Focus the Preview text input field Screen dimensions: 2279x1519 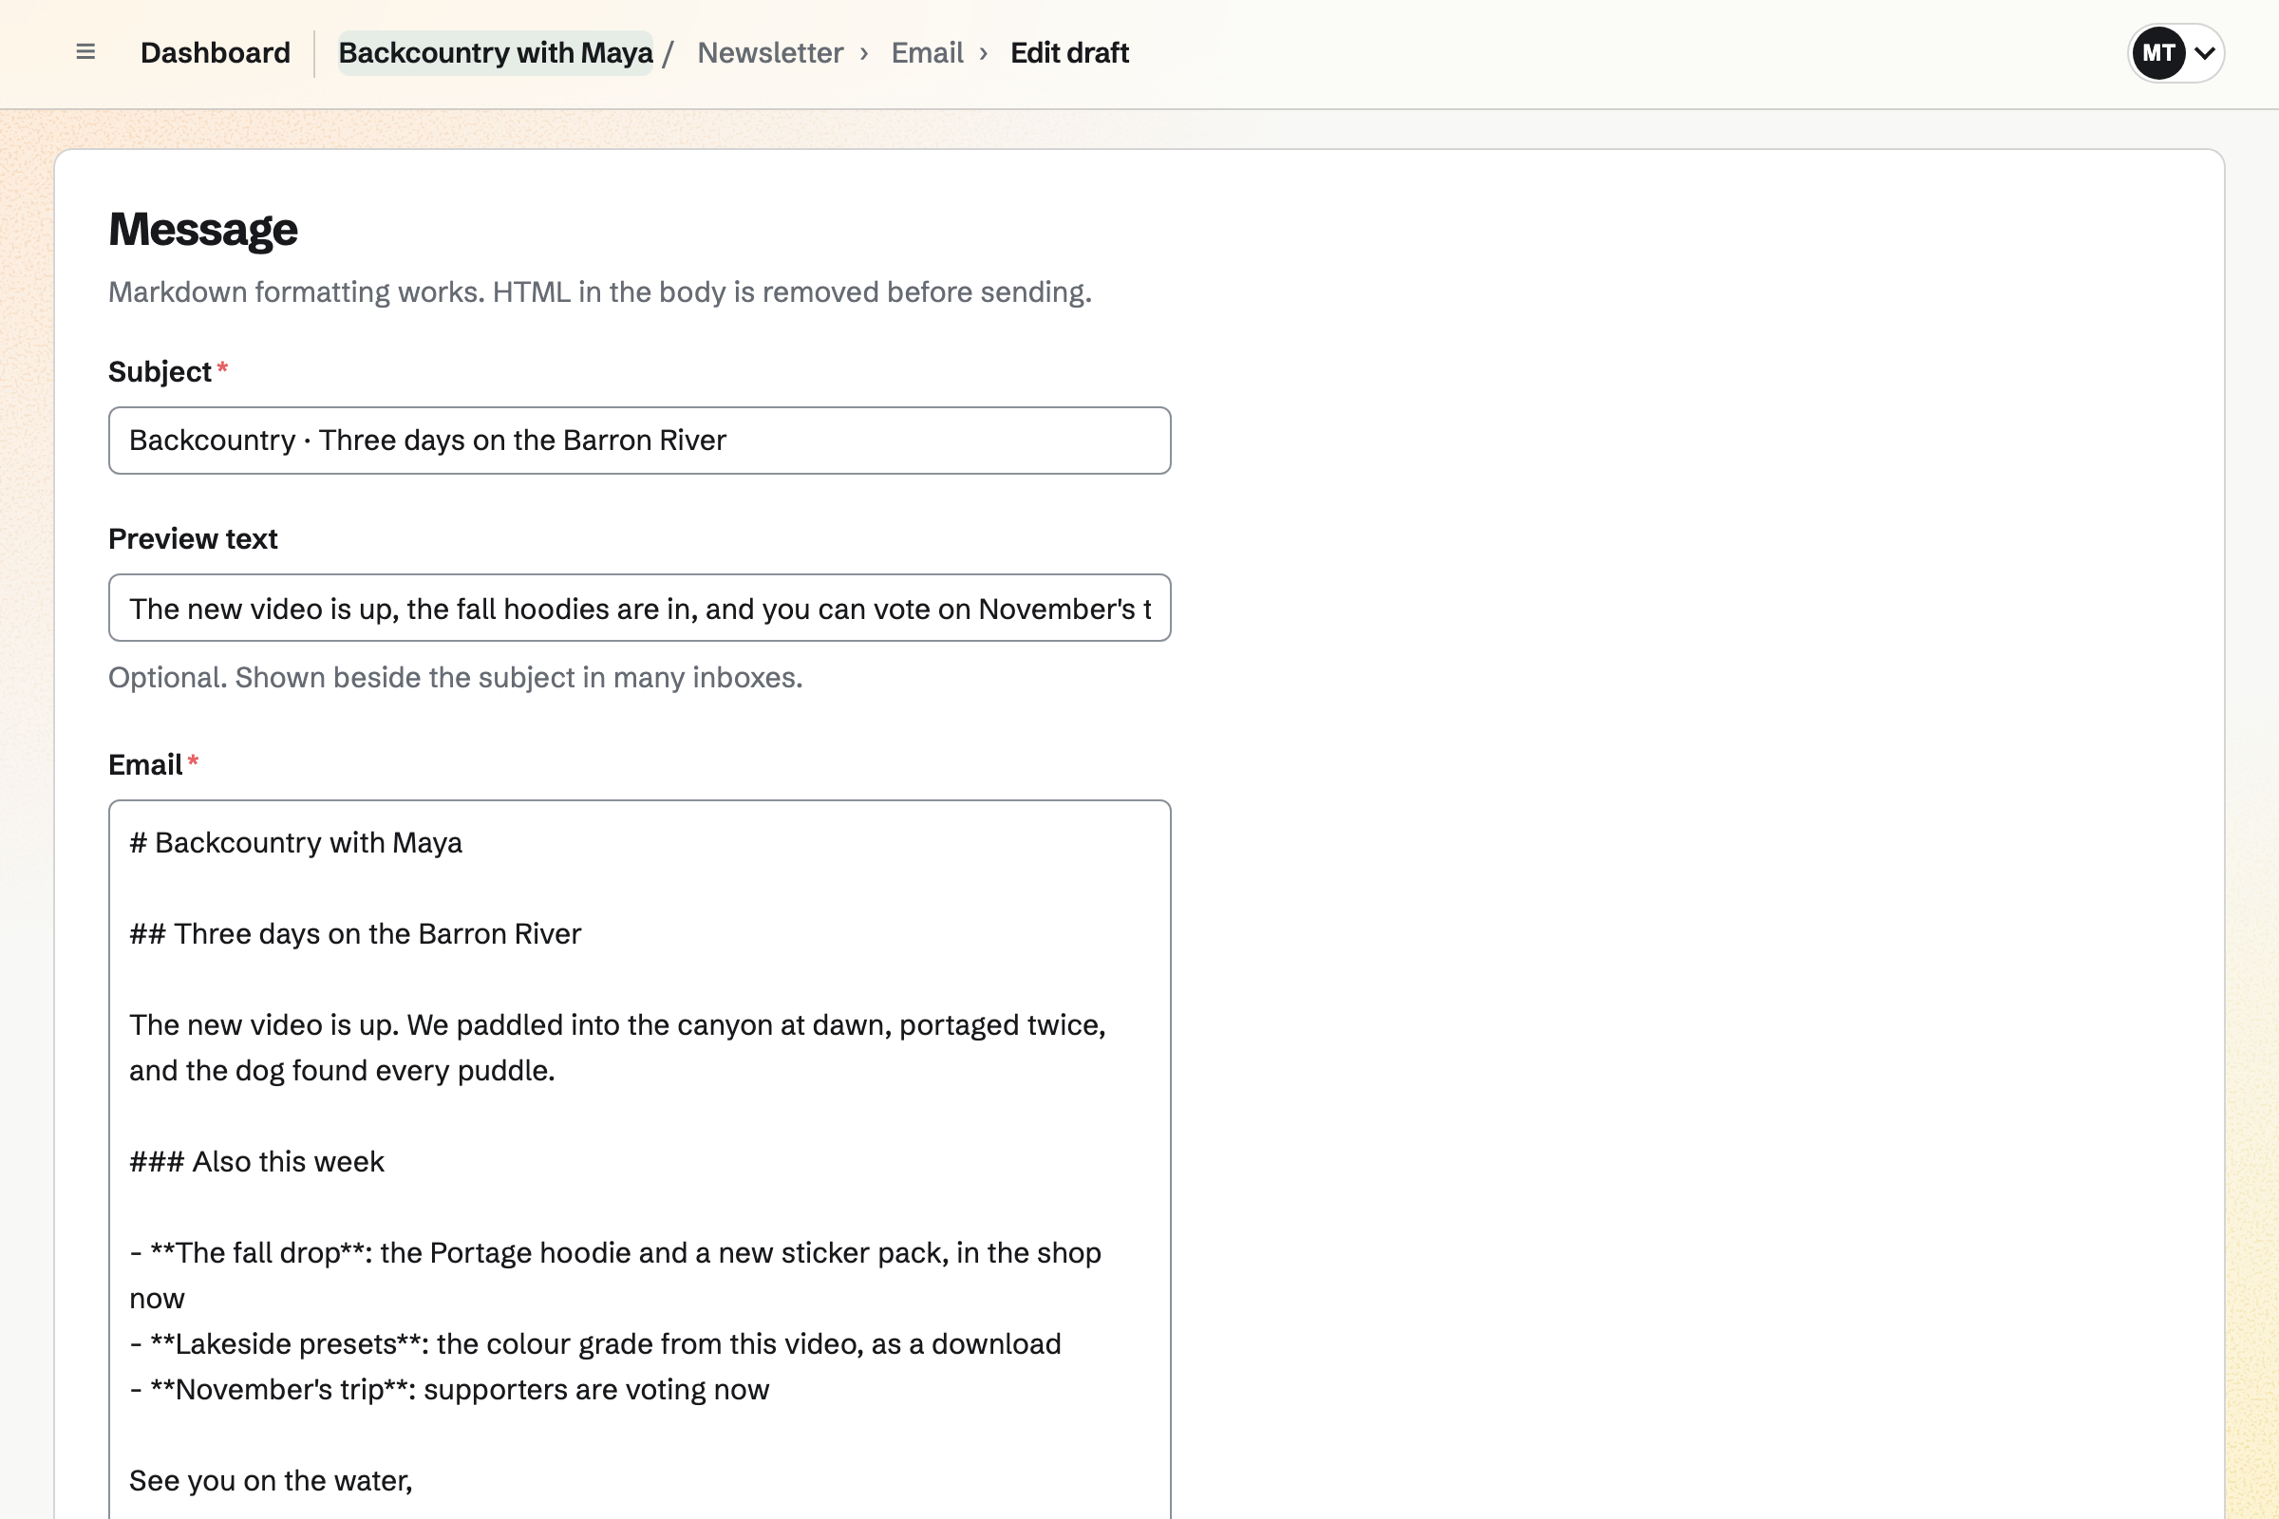(x=639, y=609)
